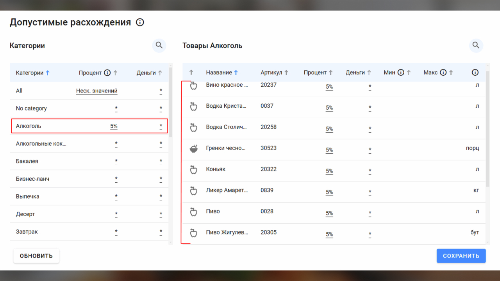Sort products by Мин column arrow
This screenshot has width=500, height=281.
pos(409,72)
